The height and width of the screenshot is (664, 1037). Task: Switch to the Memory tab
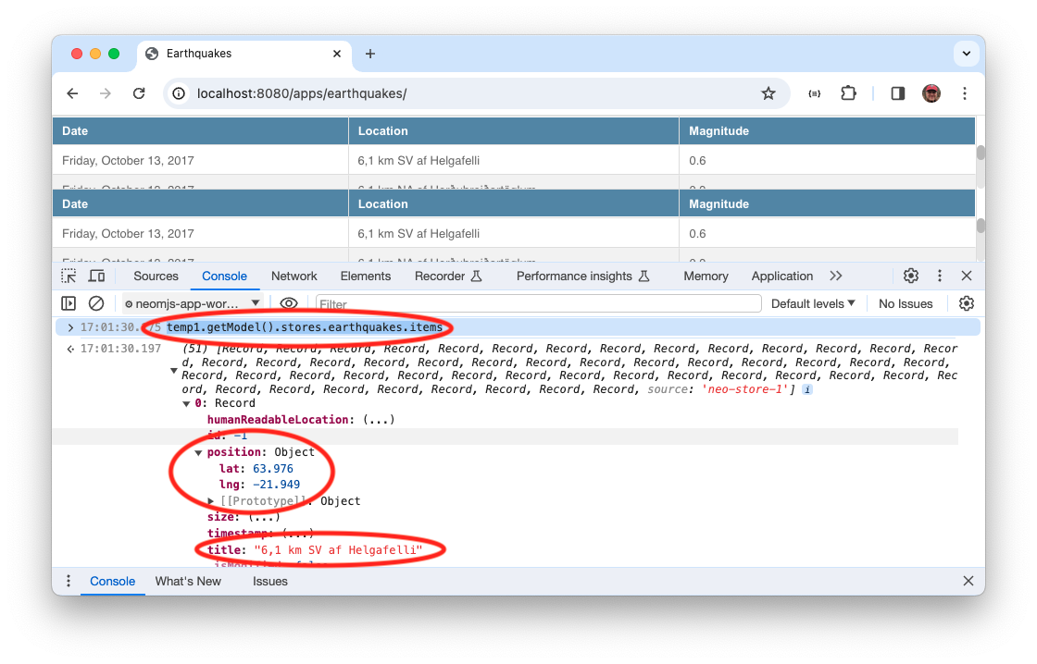[706, 277]
